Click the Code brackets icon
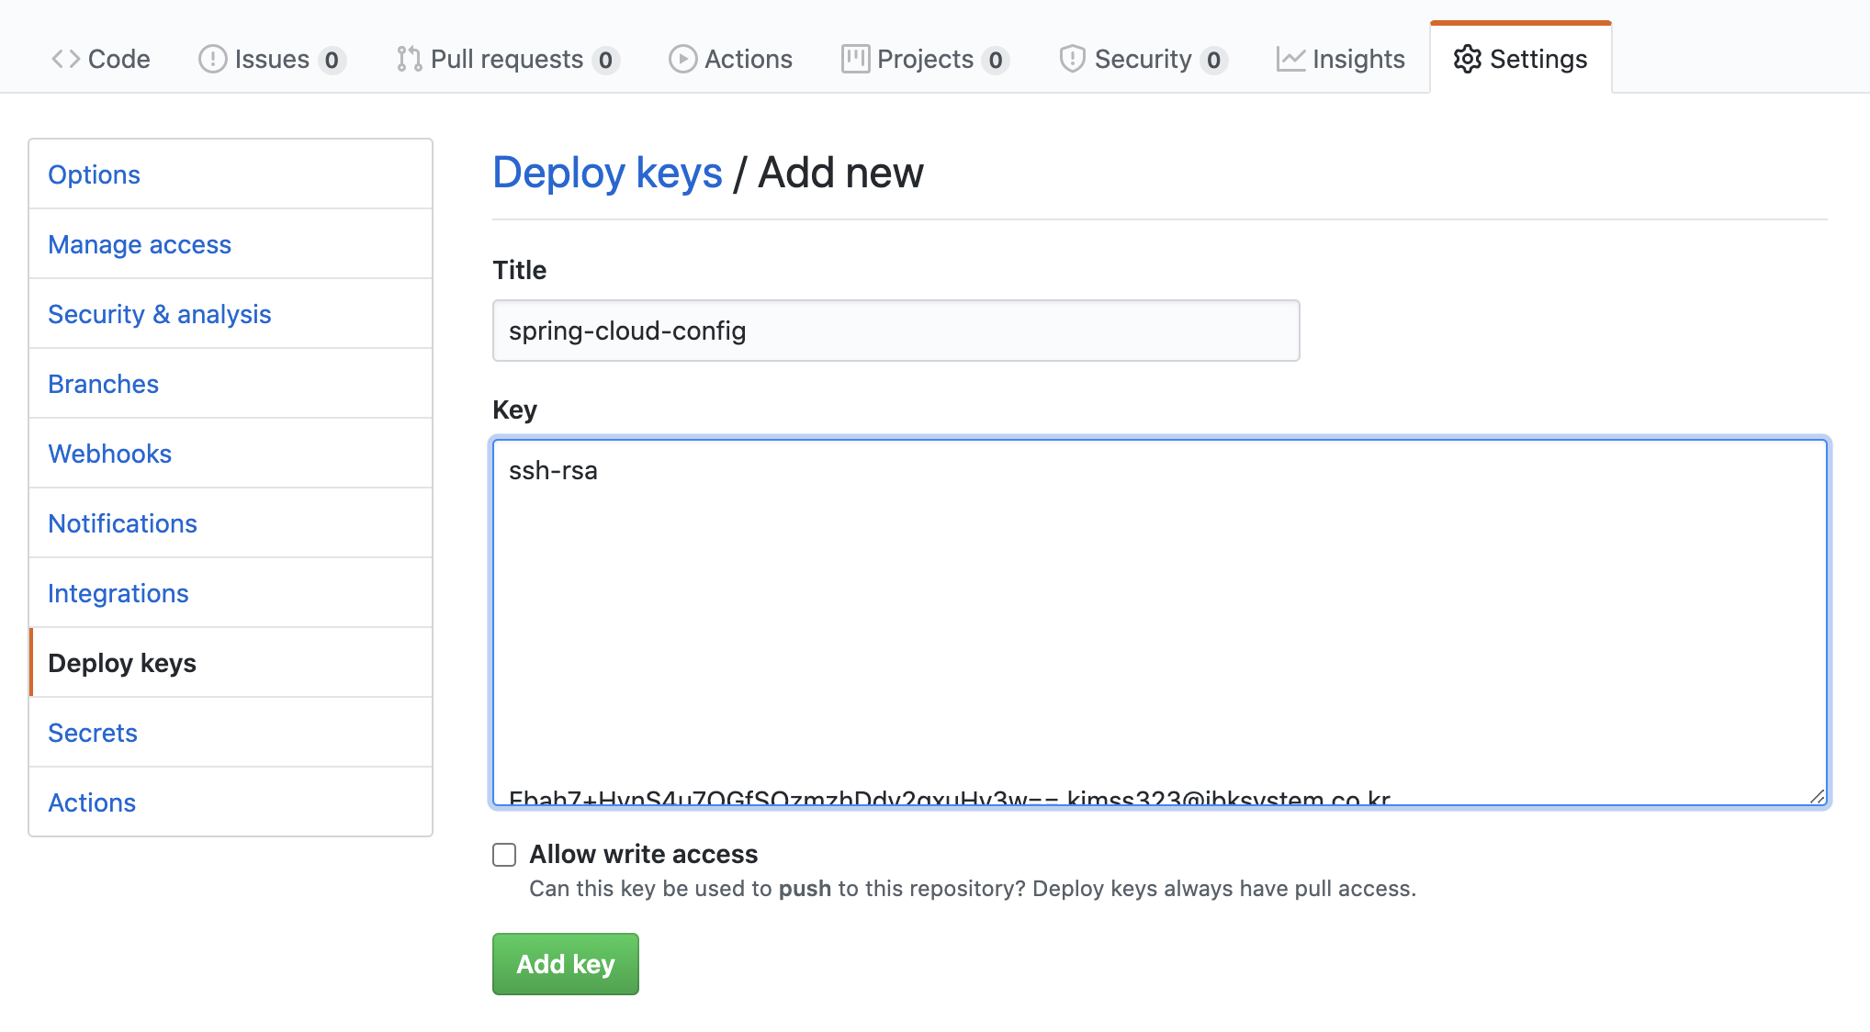The width and height of the screenshot is (1870, 1032). tap(65, 59)
